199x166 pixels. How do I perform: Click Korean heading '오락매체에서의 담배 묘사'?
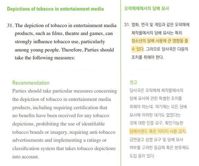pos(147,8)
